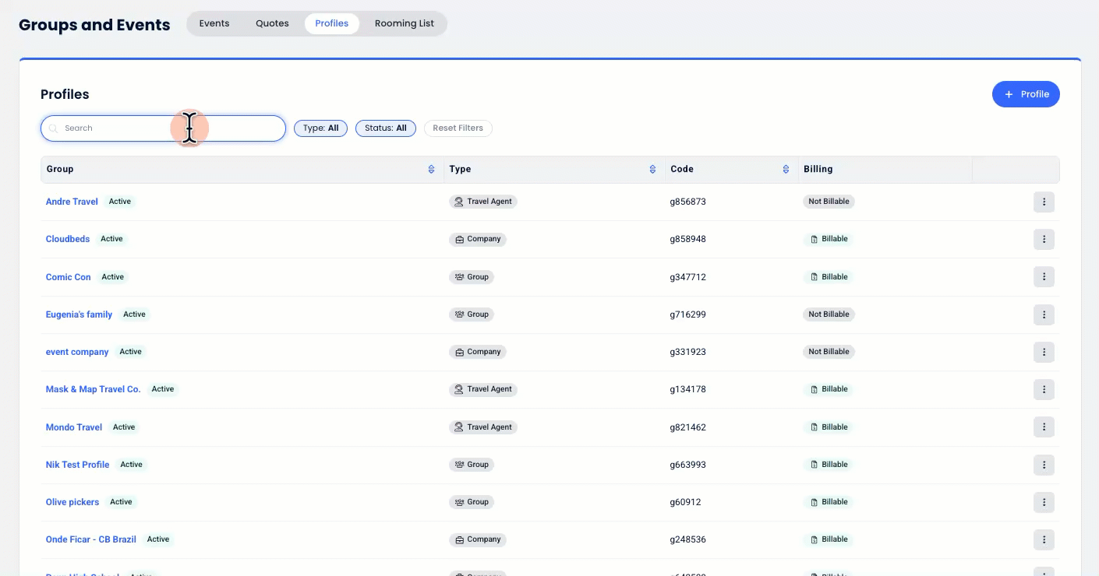Go to the Quotes tab
Viewport: 1099px width, 576px height.
[x=272, y=23]
